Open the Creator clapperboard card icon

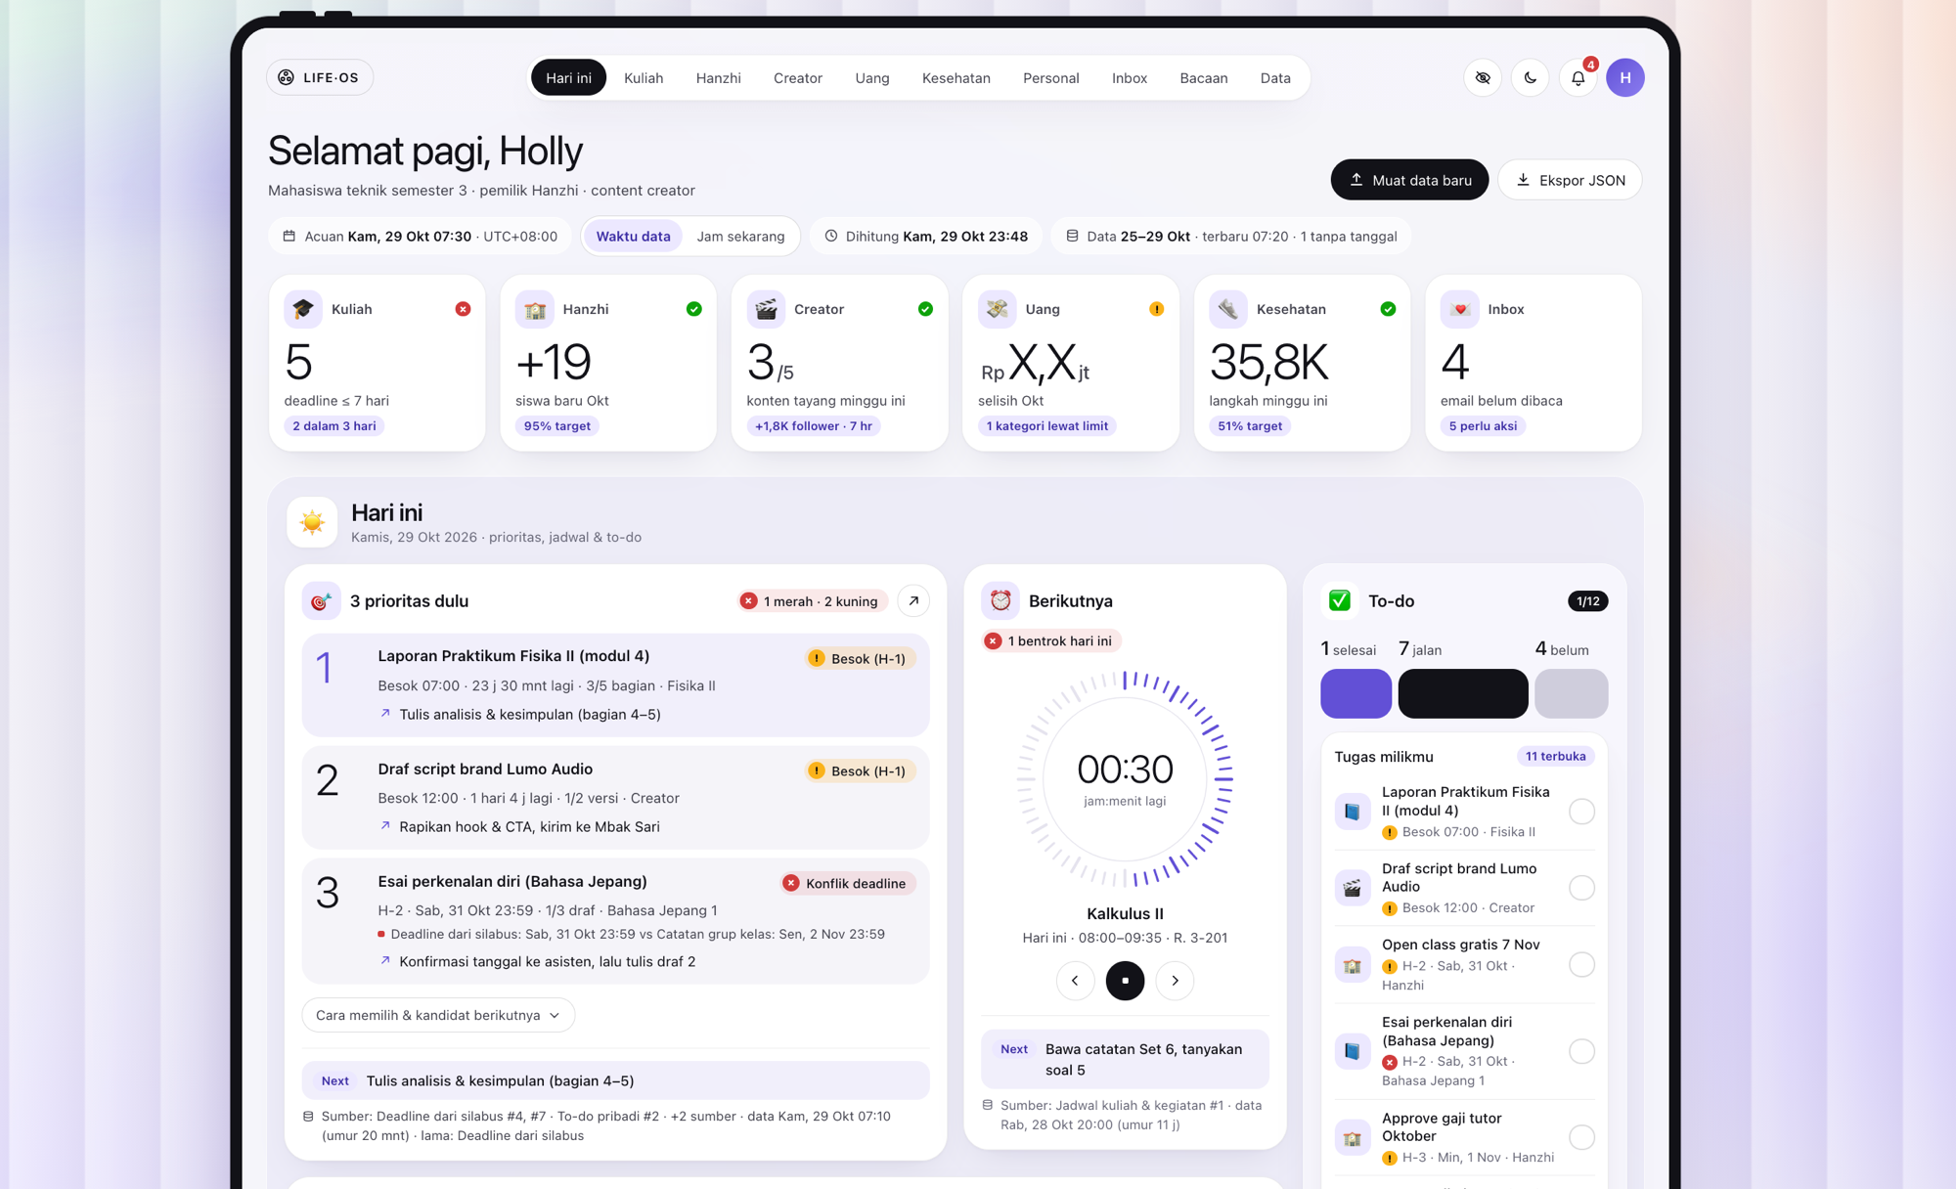[766, 309]
